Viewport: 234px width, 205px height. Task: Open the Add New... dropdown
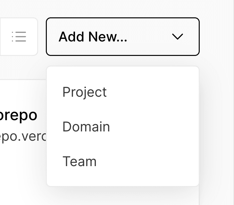pyautogui.click(x=122, y=37)
